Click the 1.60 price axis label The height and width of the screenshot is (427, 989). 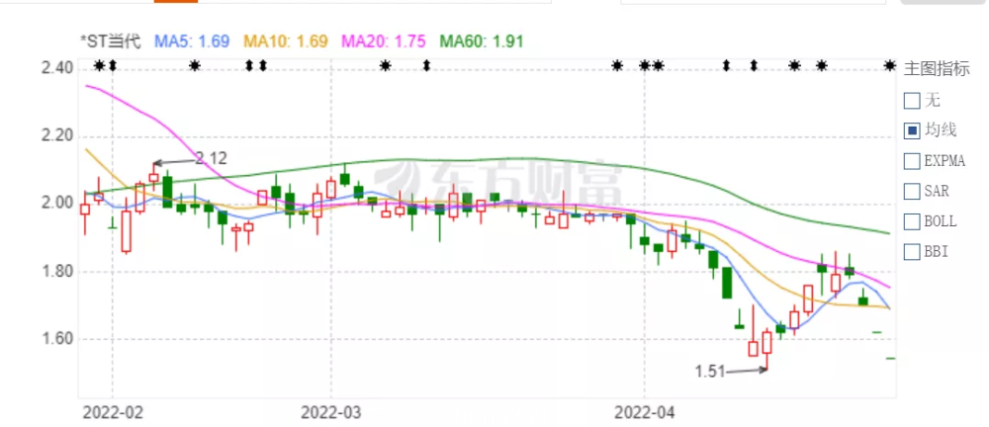click(56, 339)
